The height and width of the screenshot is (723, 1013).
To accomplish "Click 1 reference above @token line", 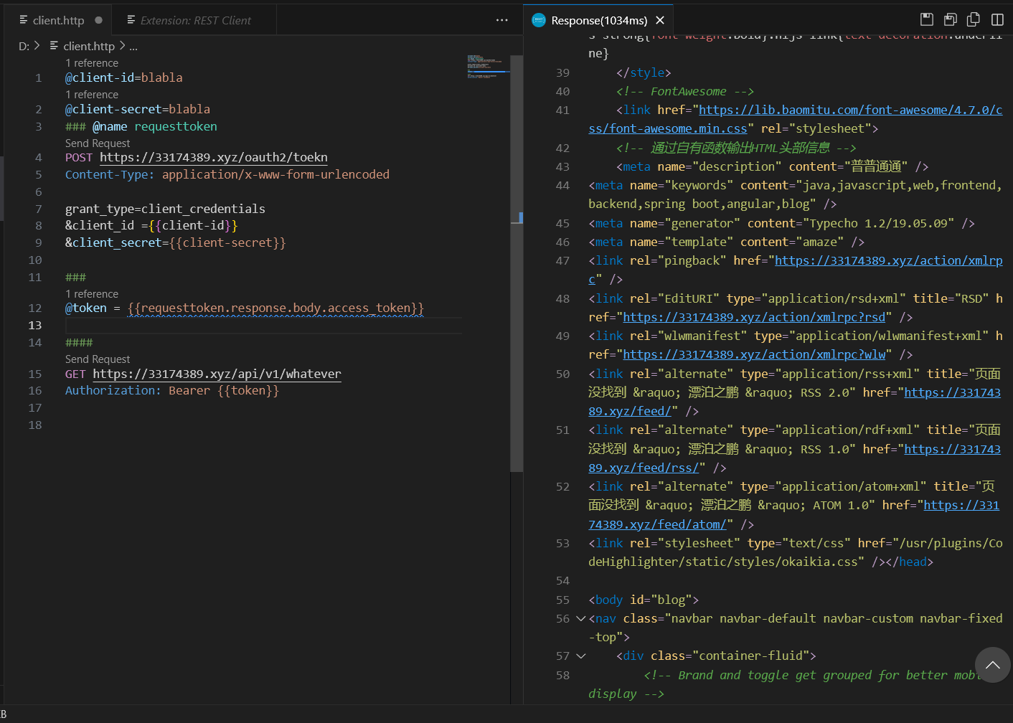I will pos(92,294).
